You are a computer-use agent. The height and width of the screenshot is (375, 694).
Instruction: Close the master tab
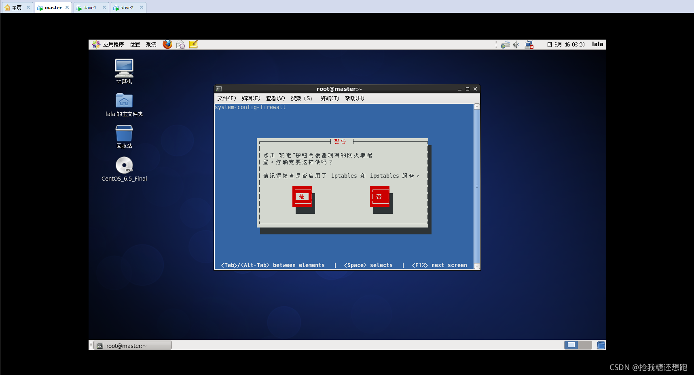(x=67, y=7)
